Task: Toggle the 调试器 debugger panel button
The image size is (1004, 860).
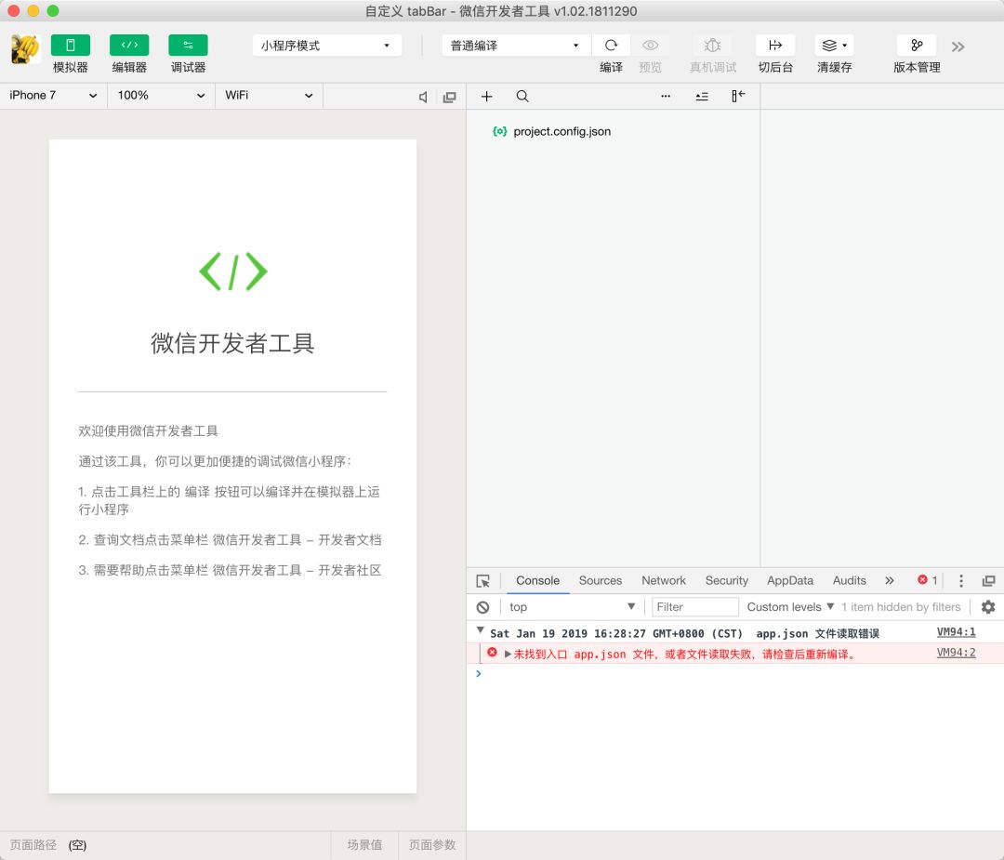Action: tap(188, 46)
